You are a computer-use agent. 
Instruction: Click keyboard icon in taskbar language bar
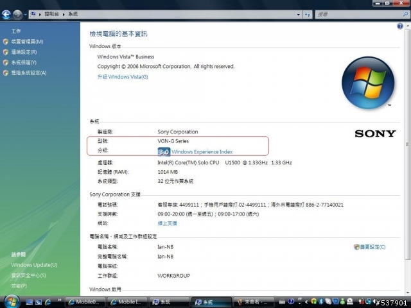(282, 302)
